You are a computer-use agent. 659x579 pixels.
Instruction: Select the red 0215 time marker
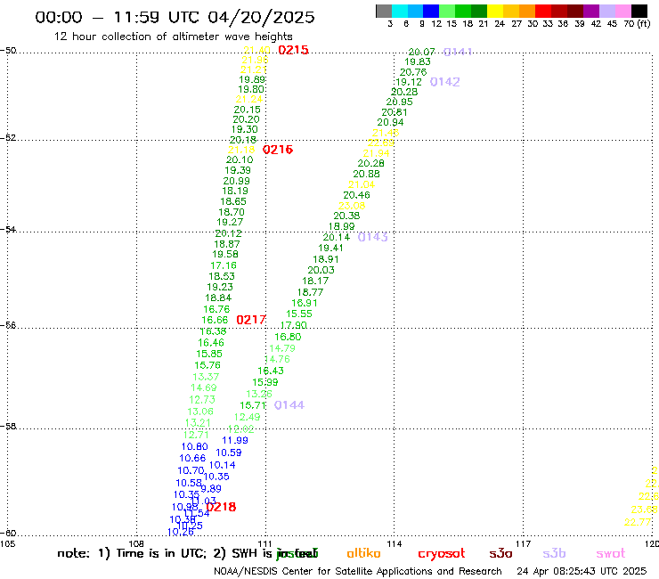[293, 50]
